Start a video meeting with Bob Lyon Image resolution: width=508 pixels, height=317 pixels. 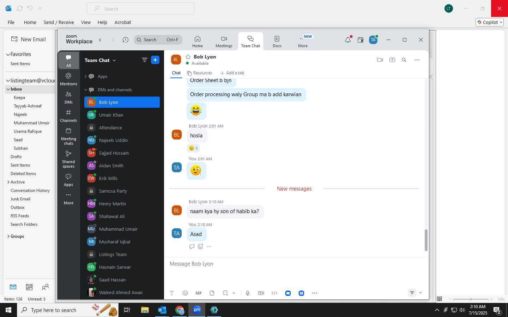pyautogui.click(x=380, y=60)
